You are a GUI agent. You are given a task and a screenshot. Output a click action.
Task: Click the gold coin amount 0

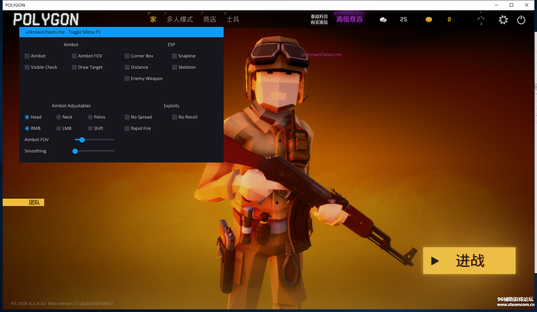pyautogui.click(x=449, y=20)
